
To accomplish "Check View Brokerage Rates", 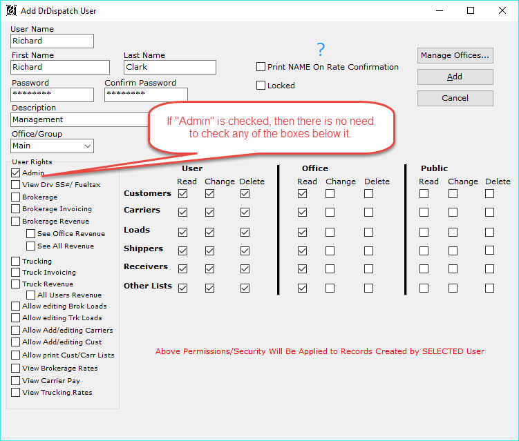I will [x=16, y=369].
